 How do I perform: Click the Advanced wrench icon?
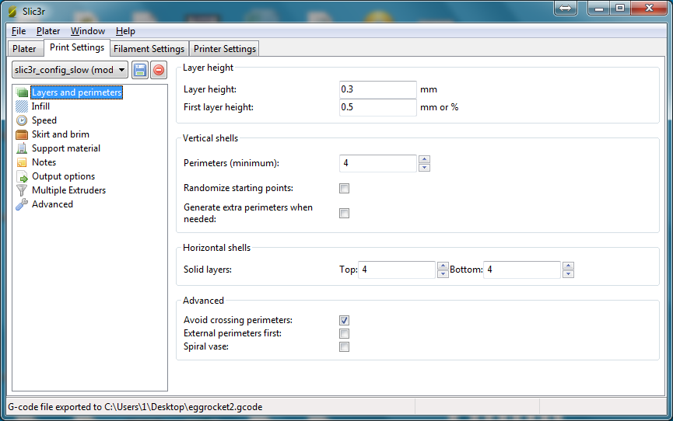point(22,204)
